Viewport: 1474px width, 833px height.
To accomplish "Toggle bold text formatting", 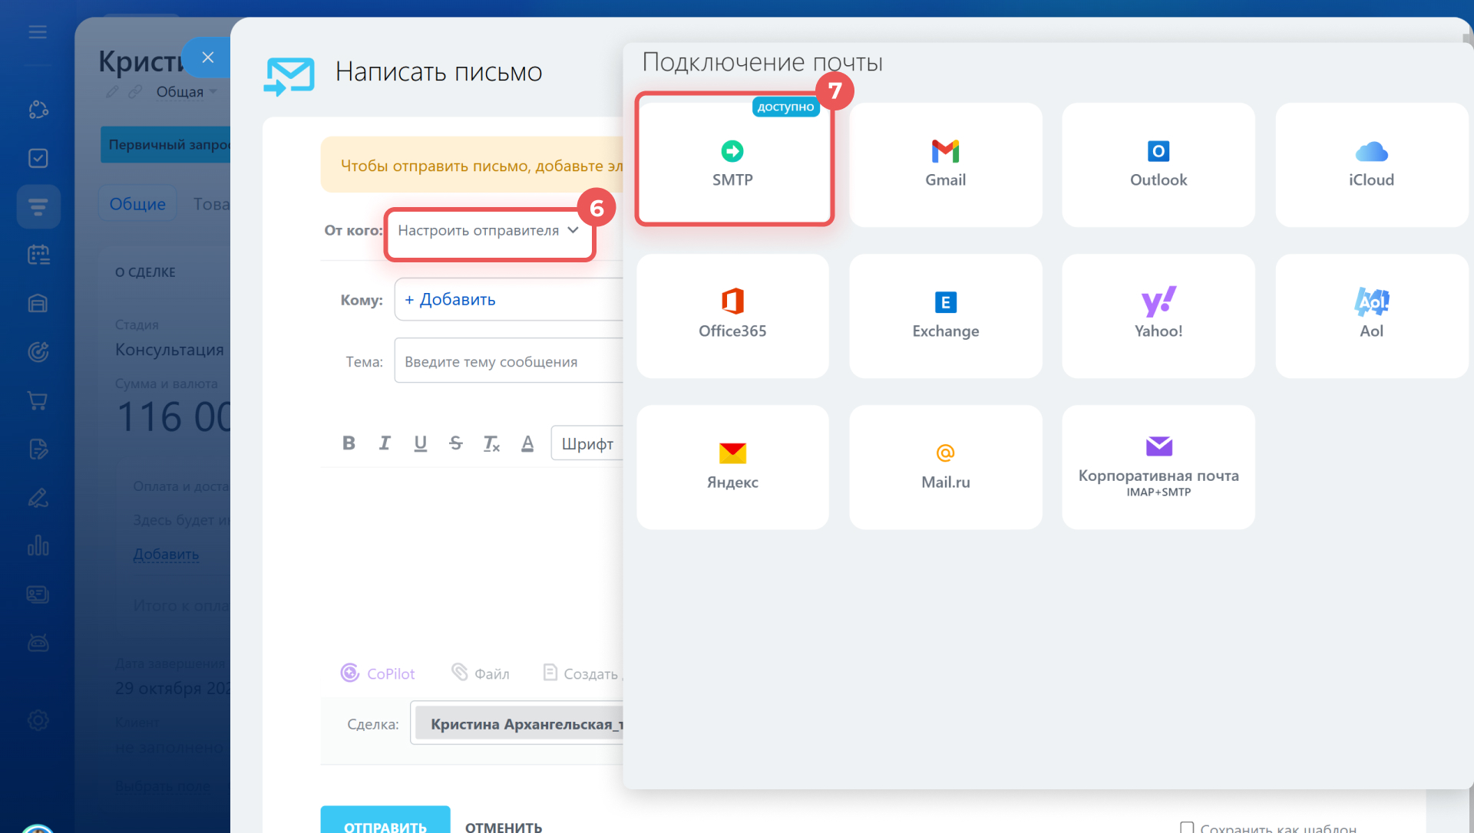I will [349, 443].
